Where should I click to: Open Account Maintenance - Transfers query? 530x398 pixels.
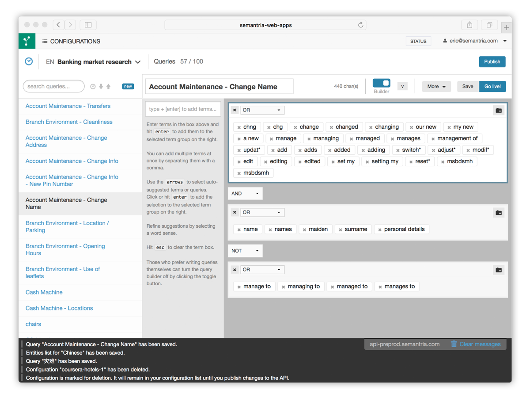[68, 106]
